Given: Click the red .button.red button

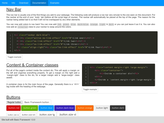Looking at the screenshot, I should (14, 108).
